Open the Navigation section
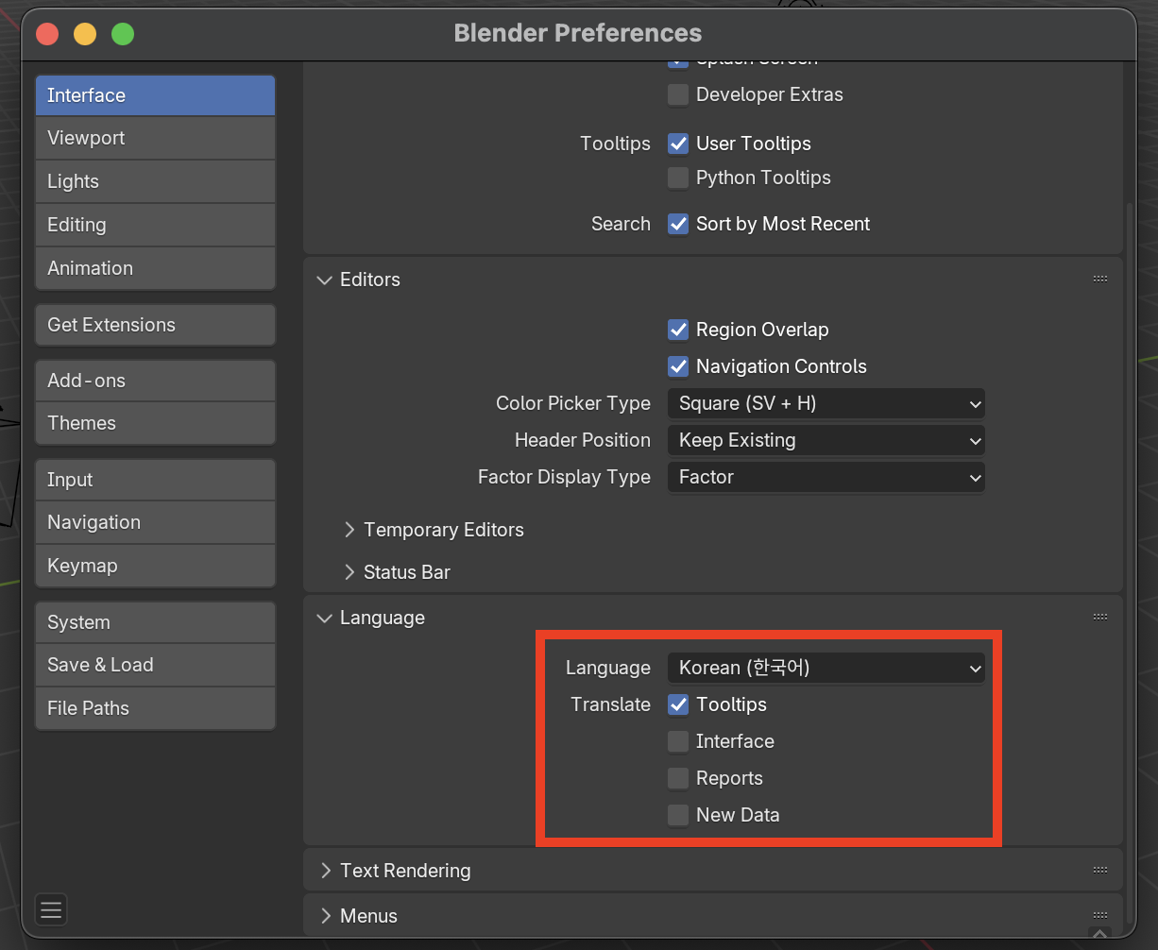The image size is (1158, 950). click(156, 522)
